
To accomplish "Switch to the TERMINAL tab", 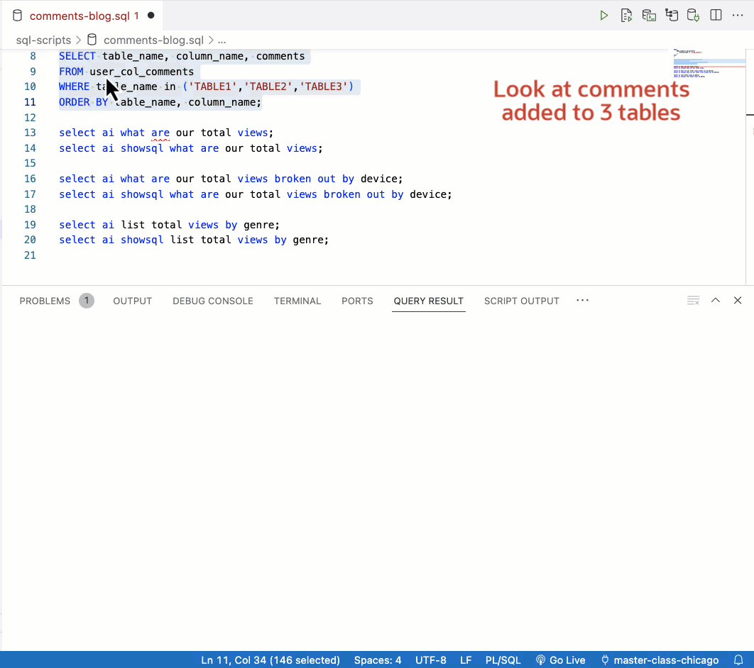I will 297,301.
